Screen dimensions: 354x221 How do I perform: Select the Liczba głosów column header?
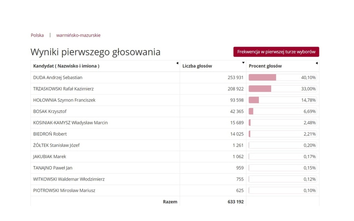click(x=197, y=66)
